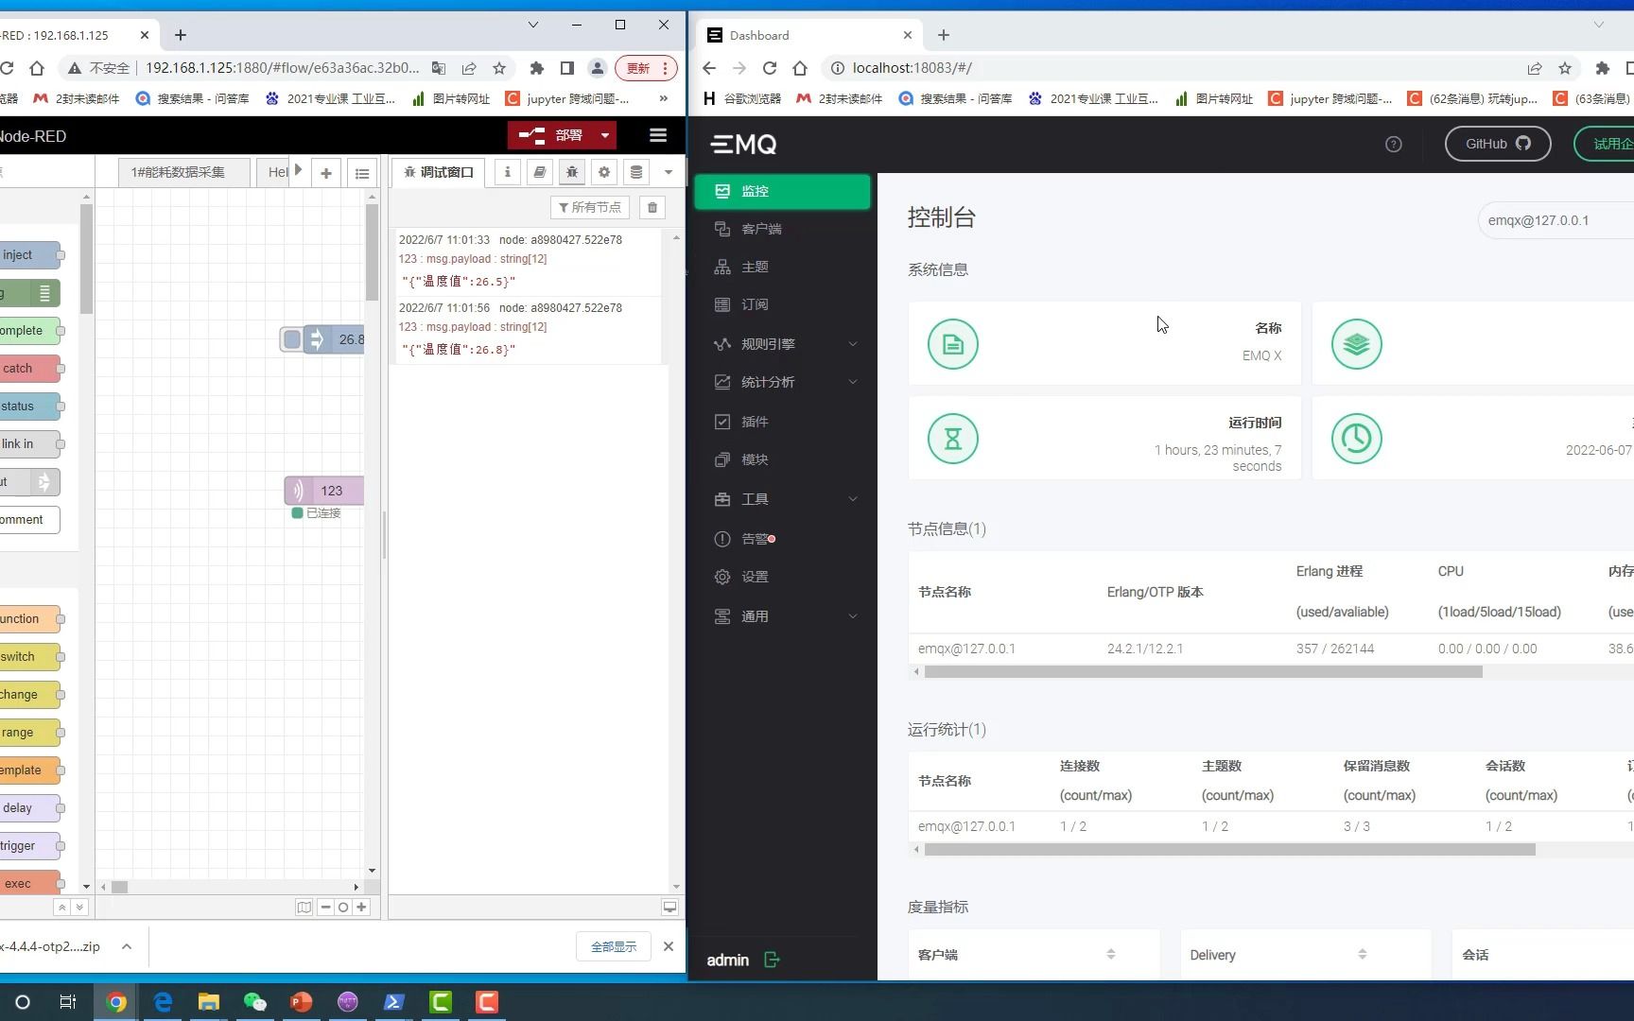The width and height of the screenshot is (1634, 1021).
Task: Open the help book sidebar tab
Action: 540,172
